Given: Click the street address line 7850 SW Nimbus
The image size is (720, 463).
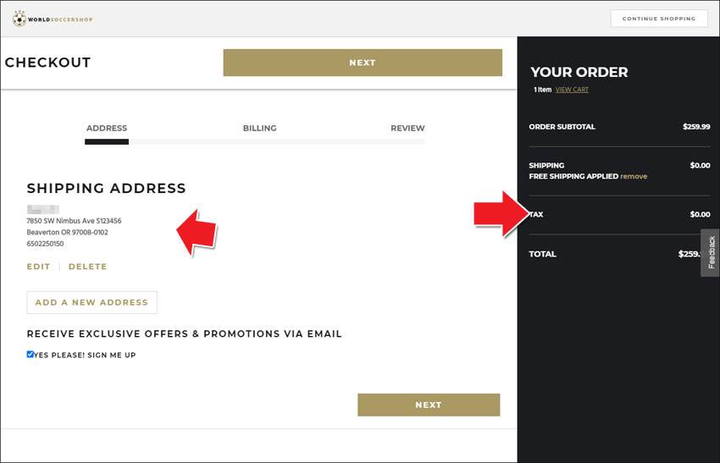Looking at the screenshot, I should (x=74, y=221).
